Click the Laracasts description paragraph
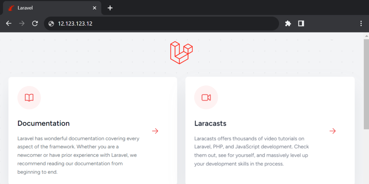Viewport: 369px width, 184px height. pyautogui.click(x=252, y=151)
